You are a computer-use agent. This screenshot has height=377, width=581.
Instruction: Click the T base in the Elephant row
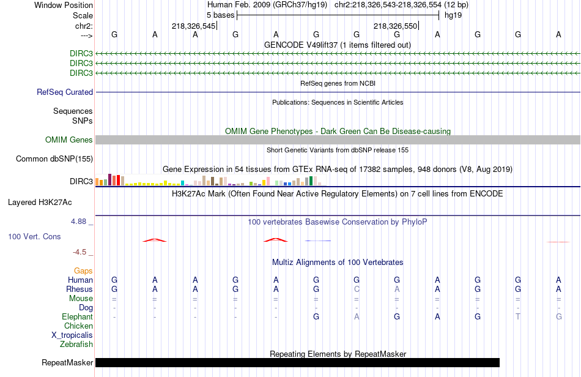tap(518, 316)
